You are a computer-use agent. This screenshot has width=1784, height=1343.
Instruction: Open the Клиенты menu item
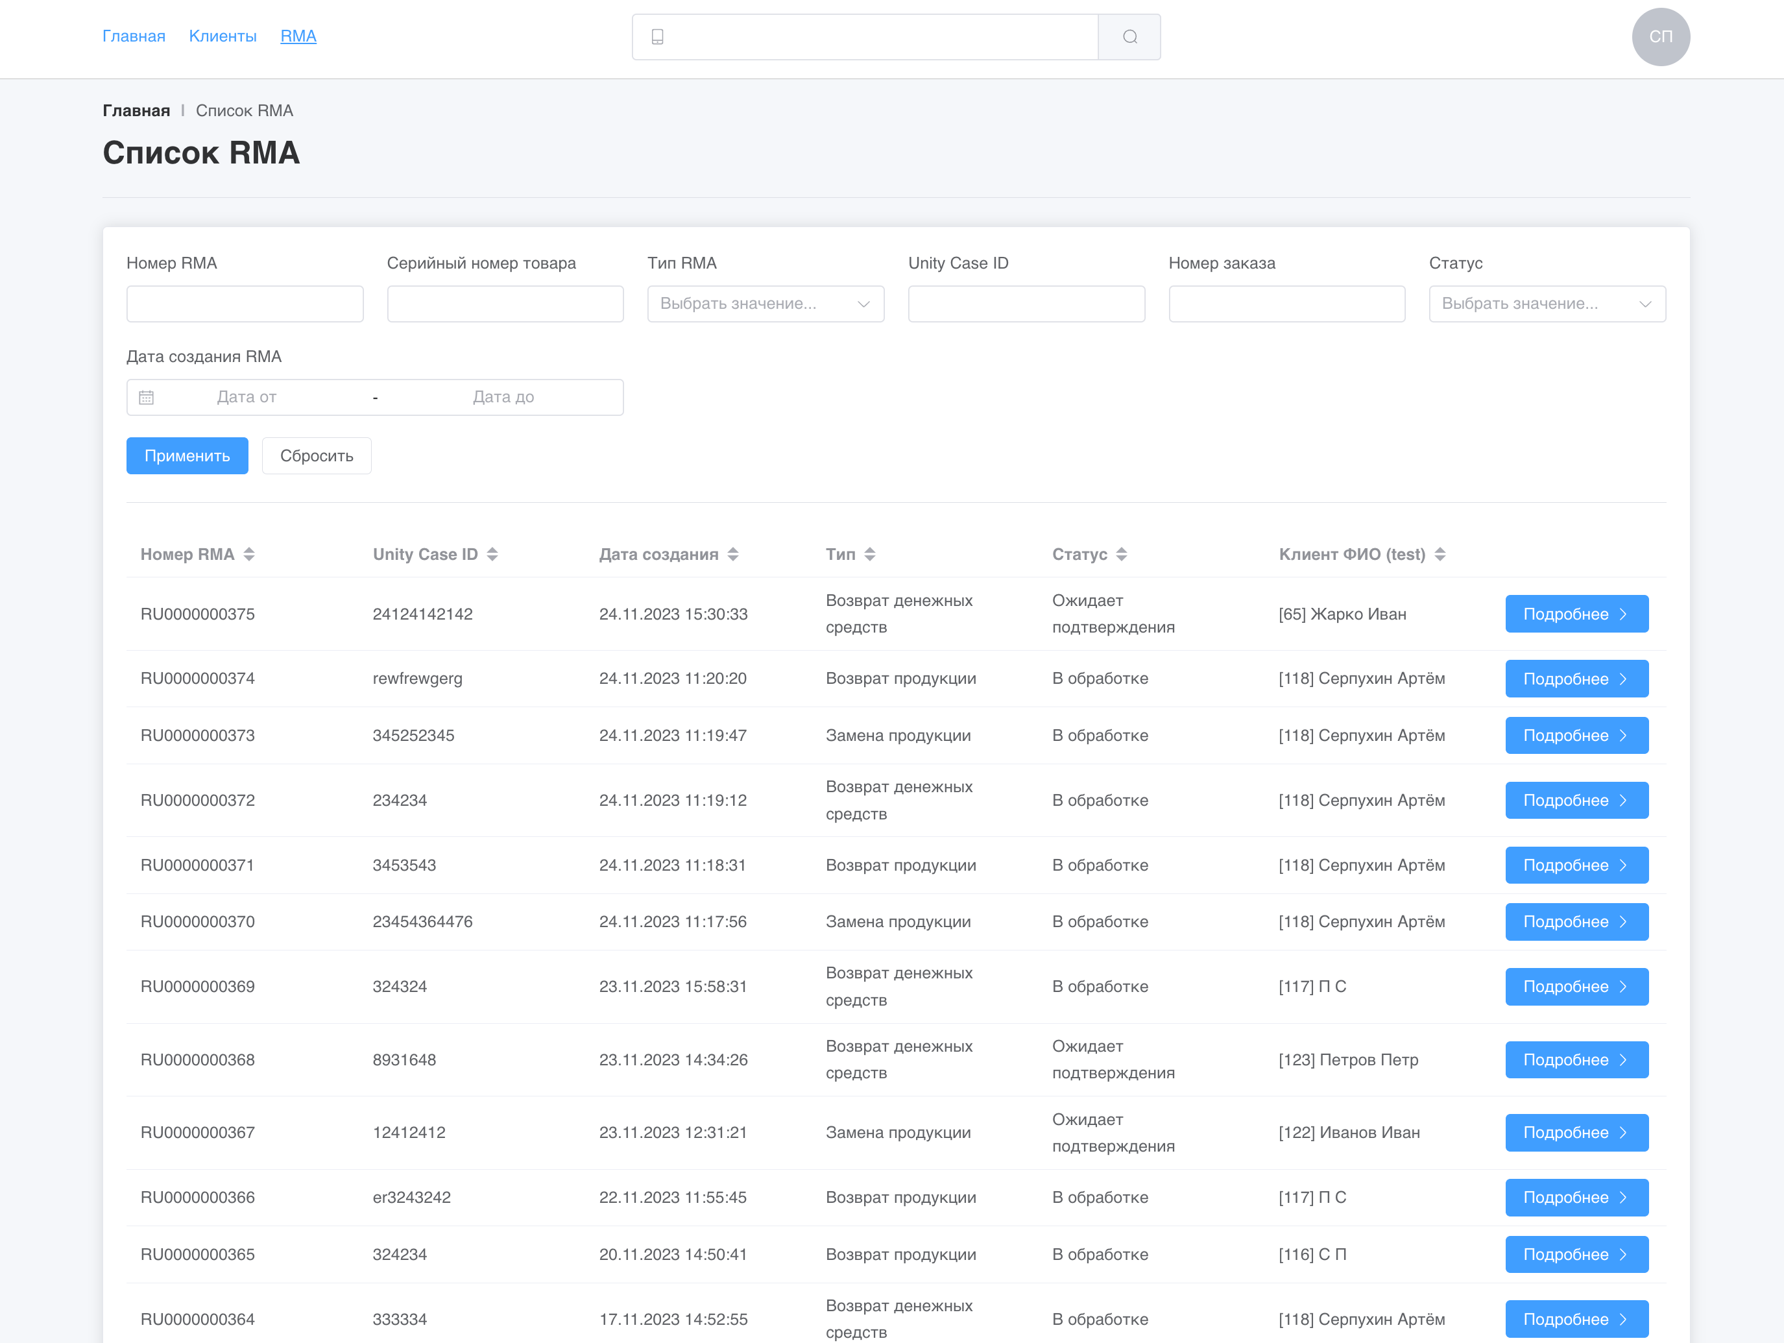[223, 36]
